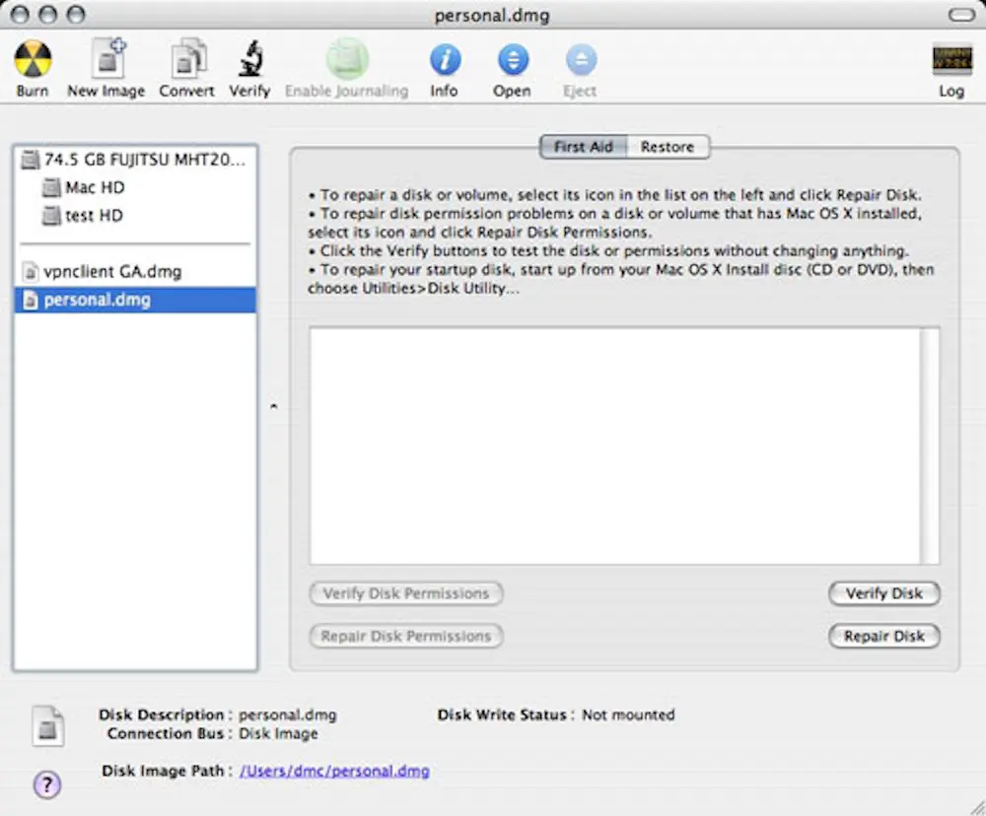Open the Log panel
The height and width of the screenshot is (816, 986).
(950, 61)
